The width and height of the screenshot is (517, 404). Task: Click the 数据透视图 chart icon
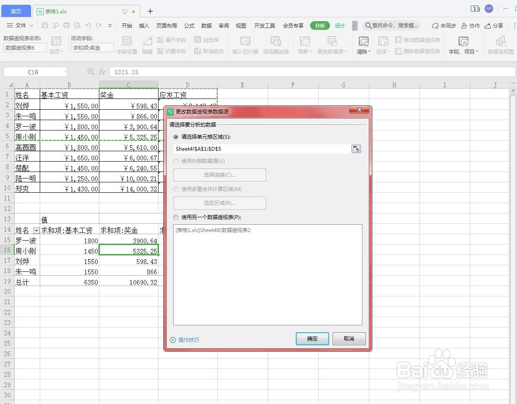tap(501, 41)
